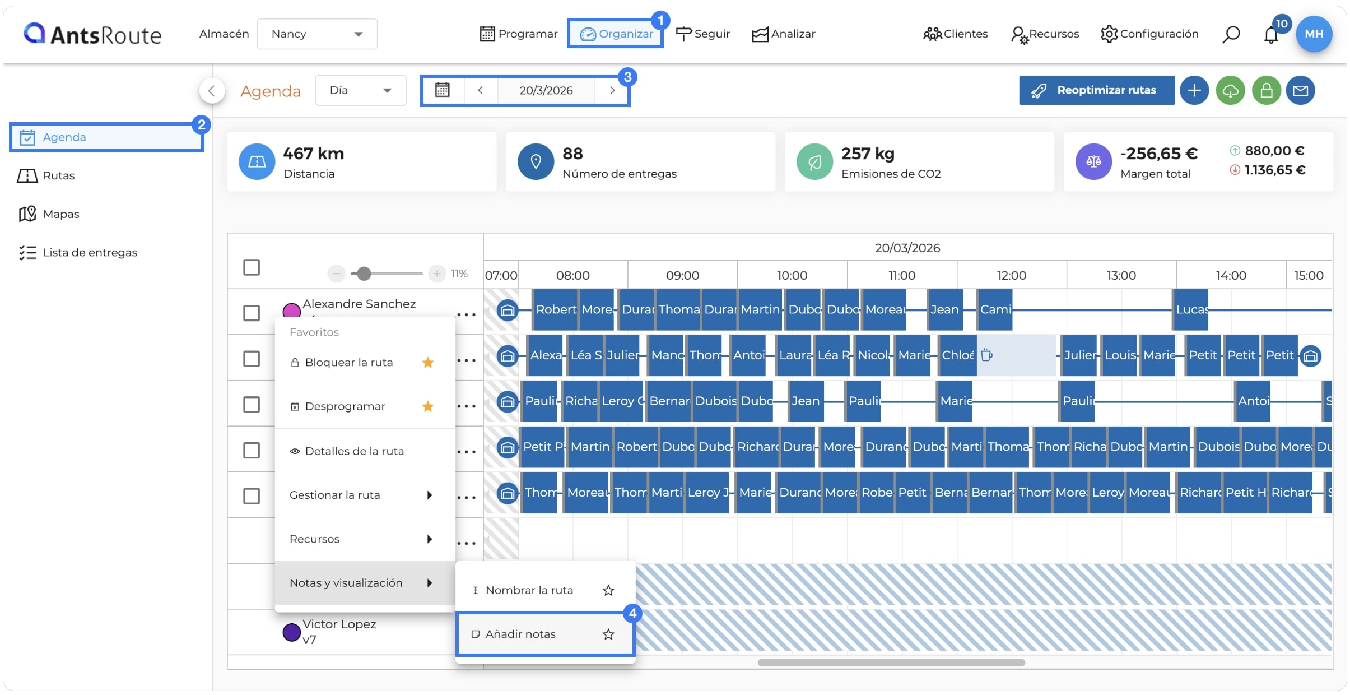Click the green lock routes icon

pos(1267,90)
